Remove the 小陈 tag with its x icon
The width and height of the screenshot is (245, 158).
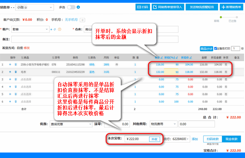26,7
